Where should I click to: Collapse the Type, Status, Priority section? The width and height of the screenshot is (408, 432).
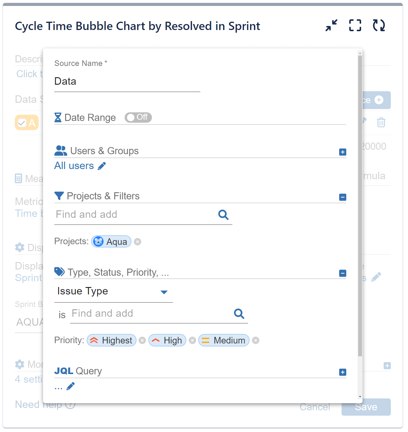click(343, 273)
